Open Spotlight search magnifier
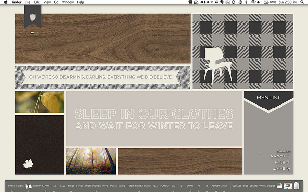308x192 pixels. [x=302, y=2]
